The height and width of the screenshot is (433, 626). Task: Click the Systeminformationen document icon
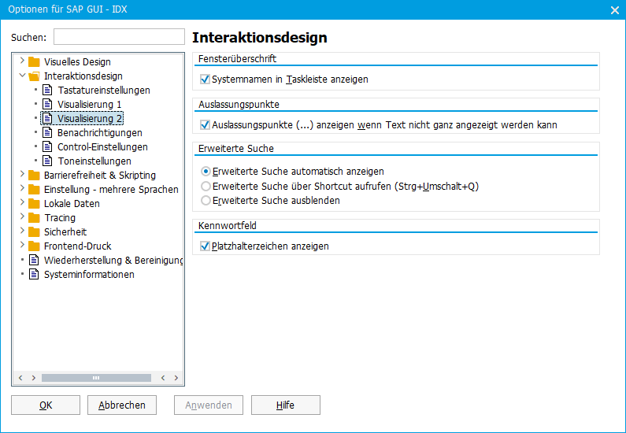pyautogui.click(x=34, y=274)
